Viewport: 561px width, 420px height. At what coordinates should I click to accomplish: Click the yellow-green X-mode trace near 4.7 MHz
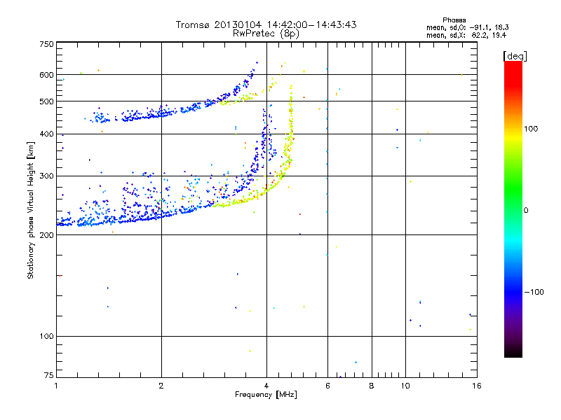click(x=291, y=118)
